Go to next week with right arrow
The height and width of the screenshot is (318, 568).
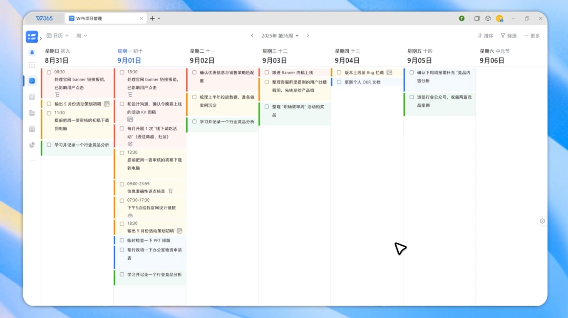click(x=308, y=36)
